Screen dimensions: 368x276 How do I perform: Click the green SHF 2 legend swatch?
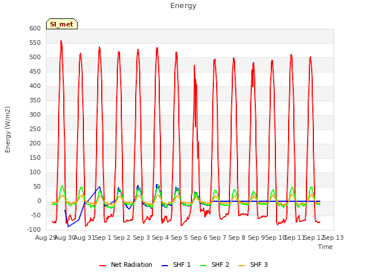203,266
